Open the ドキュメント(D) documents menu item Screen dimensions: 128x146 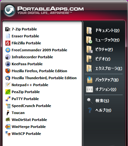pos(107,30)
